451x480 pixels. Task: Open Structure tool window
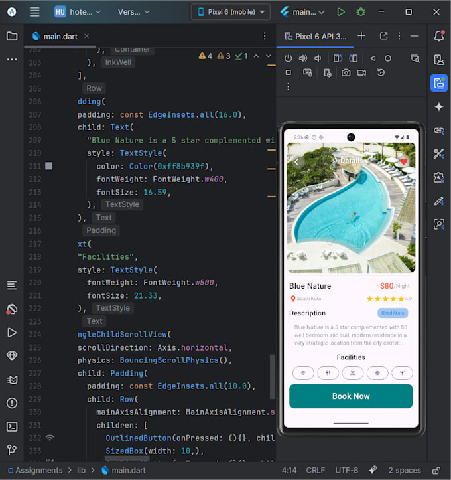point(12,285)
